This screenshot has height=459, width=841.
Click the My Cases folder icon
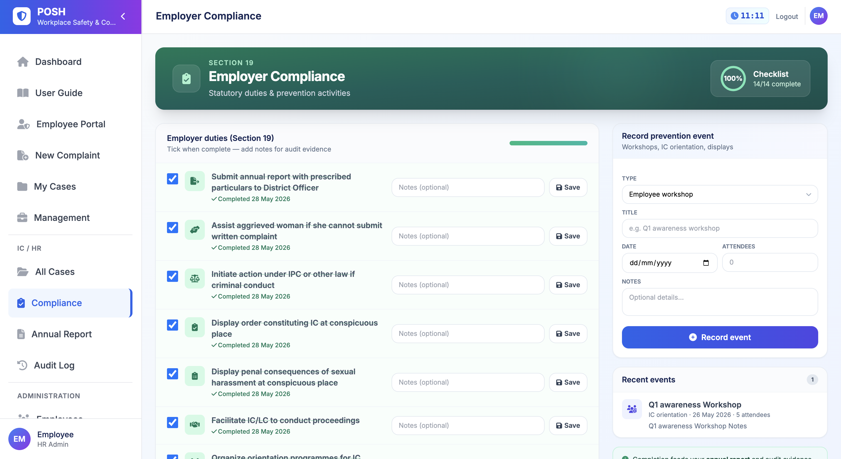click(22, 187)
